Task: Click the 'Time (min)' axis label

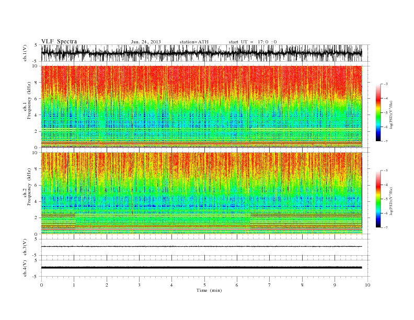Action: pos(209,290)
